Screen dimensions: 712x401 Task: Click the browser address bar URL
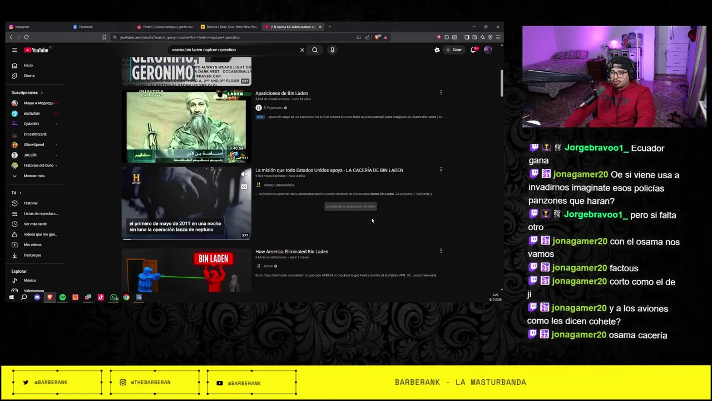[180, 37]
